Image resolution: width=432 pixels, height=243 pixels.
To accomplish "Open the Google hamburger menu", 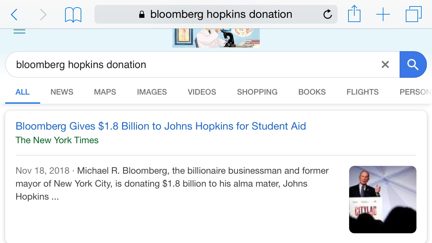I will pos(19,31).
